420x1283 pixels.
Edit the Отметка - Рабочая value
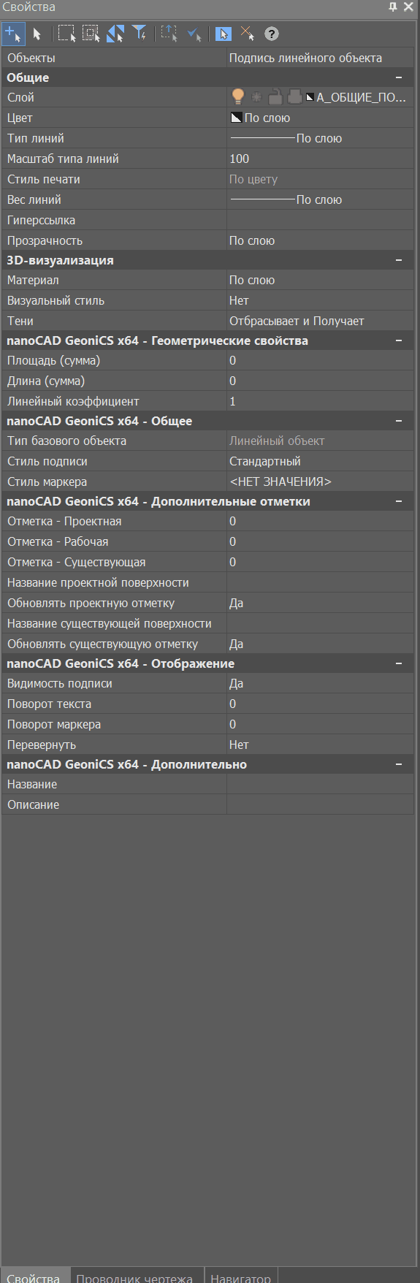[x=320, y=541]
